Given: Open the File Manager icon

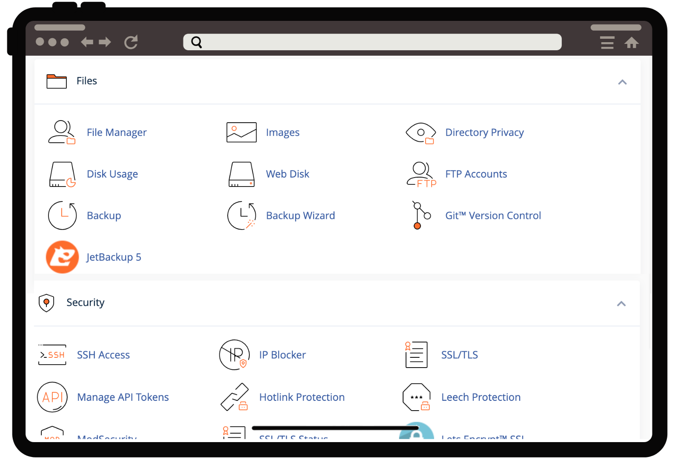Looking at the screenshot, I should point(62,132).
